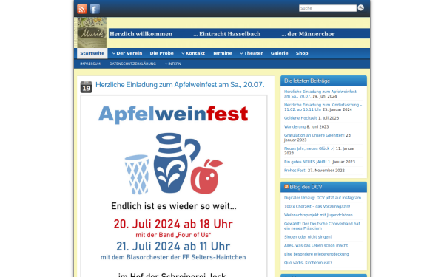The image size is (444, 277).
Task: Expand the Intern dropdown menu
Action: (x=173, y=64)
